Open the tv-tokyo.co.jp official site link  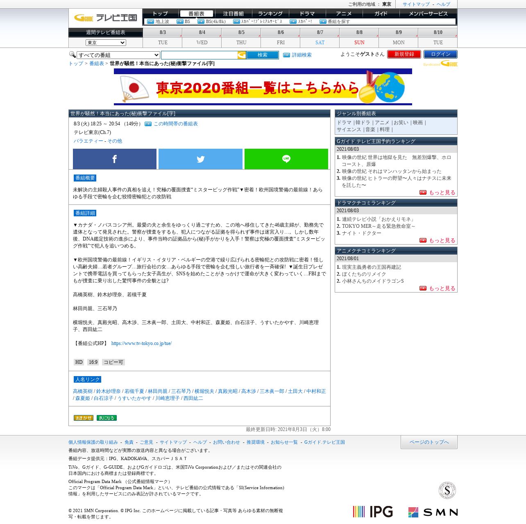click(141, 343)
